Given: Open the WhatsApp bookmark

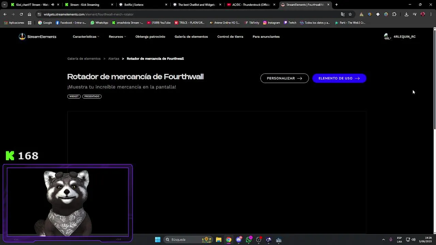Looking at the screenshot, I should (x=99, y=23).
